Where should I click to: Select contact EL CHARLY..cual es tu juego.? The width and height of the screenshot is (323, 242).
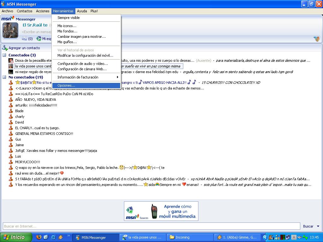pyautogui.click(x=37, y=128)
